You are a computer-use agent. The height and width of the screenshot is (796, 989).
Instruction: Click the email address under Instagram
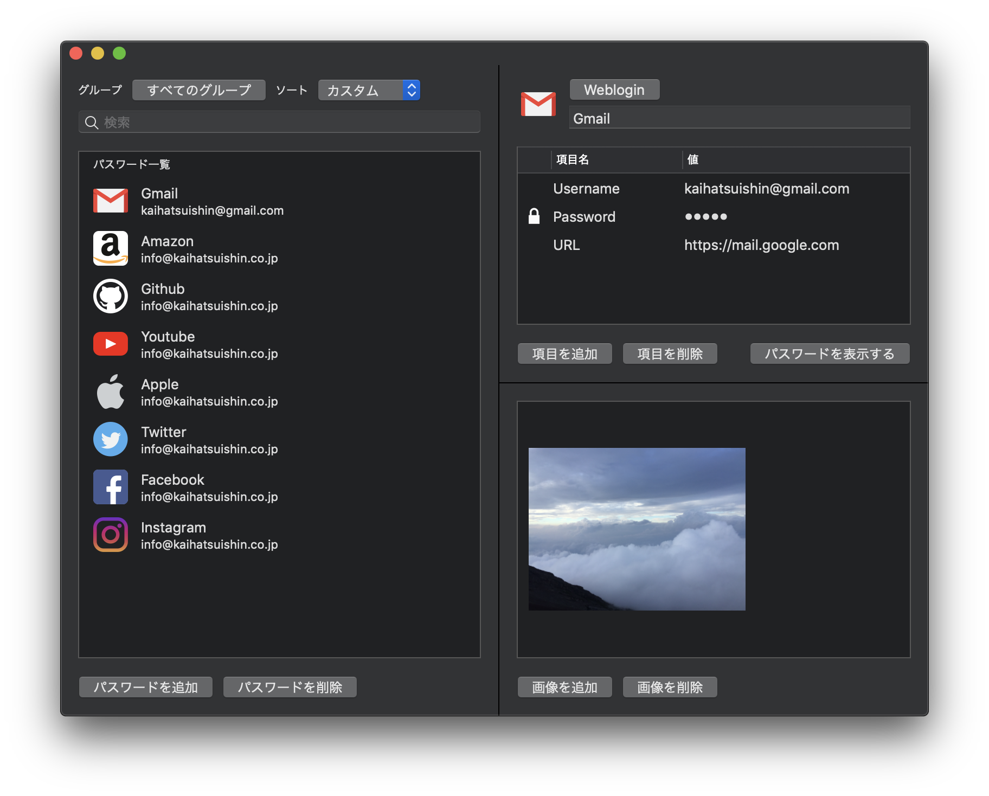pyautogui.click(x=209, y=544)
